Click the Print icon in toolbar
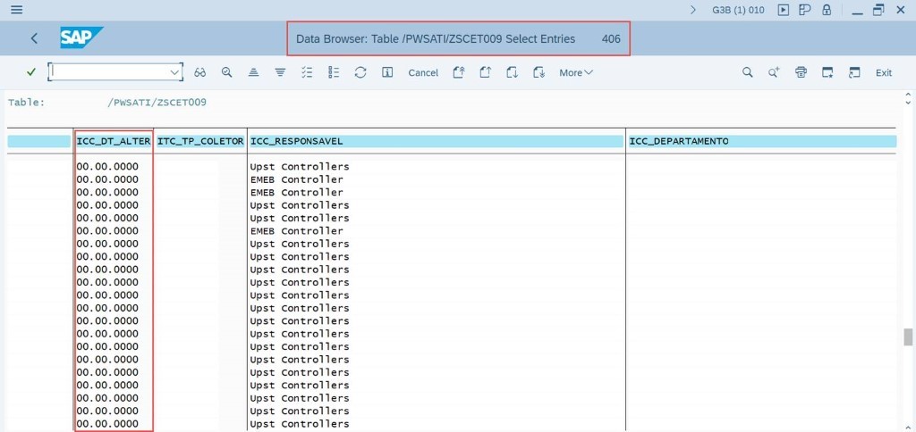 [801, 72]
